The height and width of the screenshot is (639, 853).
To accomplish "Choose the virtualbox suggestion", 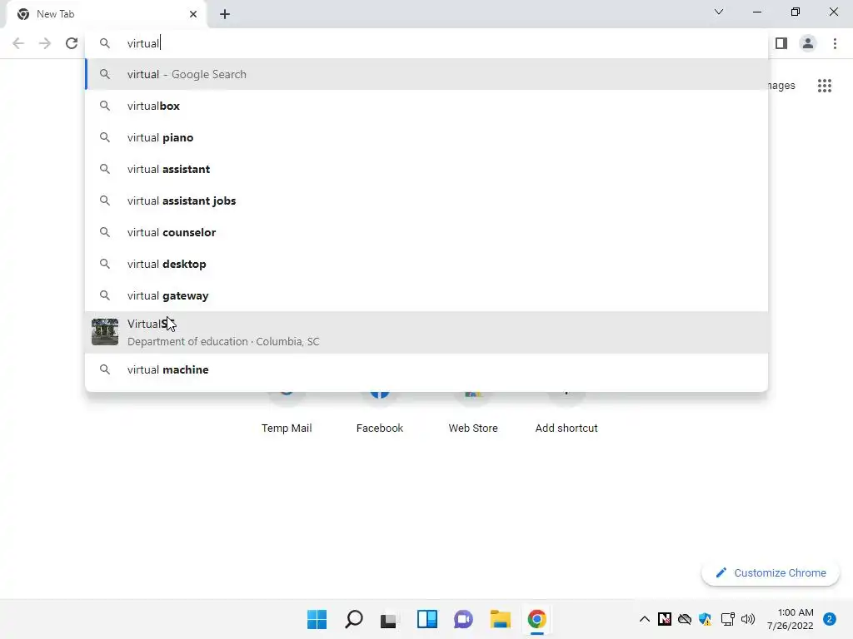I will [427, 106].
